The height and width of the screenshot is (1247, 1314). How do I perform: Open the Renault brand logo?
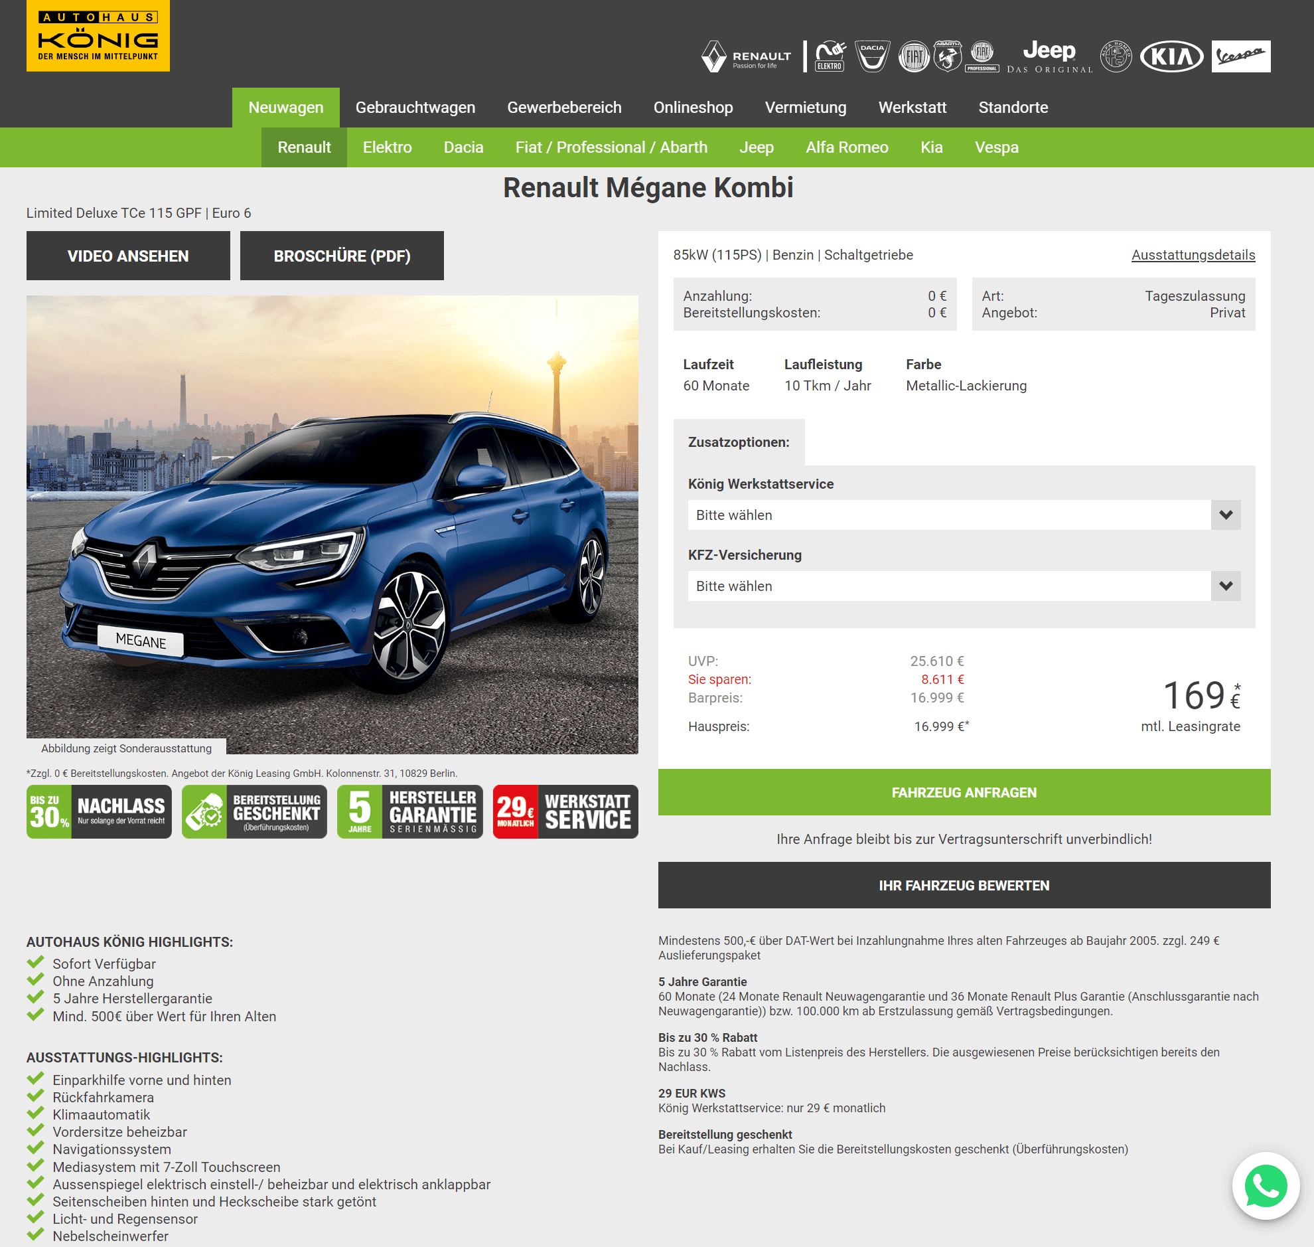pyautogui.click(x=747, y=56)
